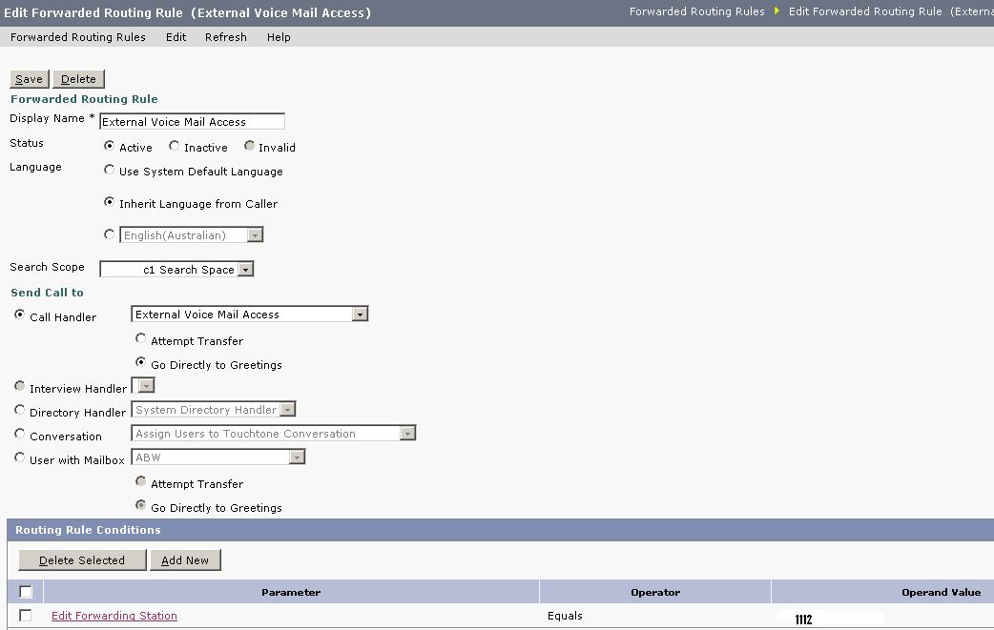Screen dimensions: 994x630
Task: Open the Refresh menu
Action: pos(226,37)
